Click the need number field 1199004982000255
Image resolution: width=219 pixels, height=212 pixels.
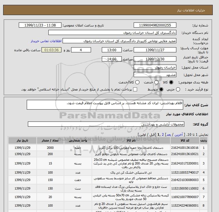click(155, 25)
